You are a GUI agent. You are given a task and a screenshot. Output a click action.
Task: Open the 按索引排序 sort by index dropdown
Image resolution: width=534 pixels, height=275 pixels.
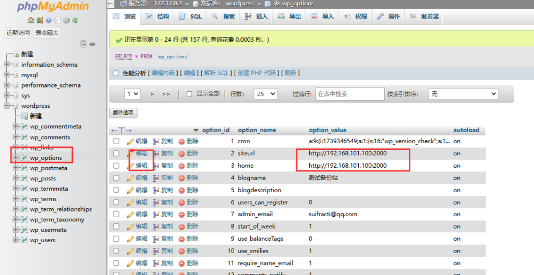click(x=463, y=94)
